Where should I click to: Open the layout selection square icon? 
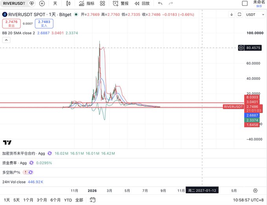(245, 4)
